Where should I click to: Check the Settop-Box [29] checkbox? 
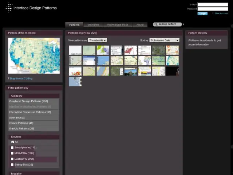[x=12, y=164]
